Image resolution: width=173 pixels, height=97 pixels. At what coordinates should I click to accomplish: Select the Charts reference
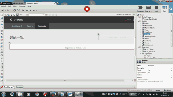coord(147,43)
